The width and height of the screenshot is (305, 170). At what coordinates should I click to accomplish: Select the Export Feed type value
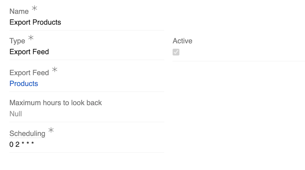[29, 52]
